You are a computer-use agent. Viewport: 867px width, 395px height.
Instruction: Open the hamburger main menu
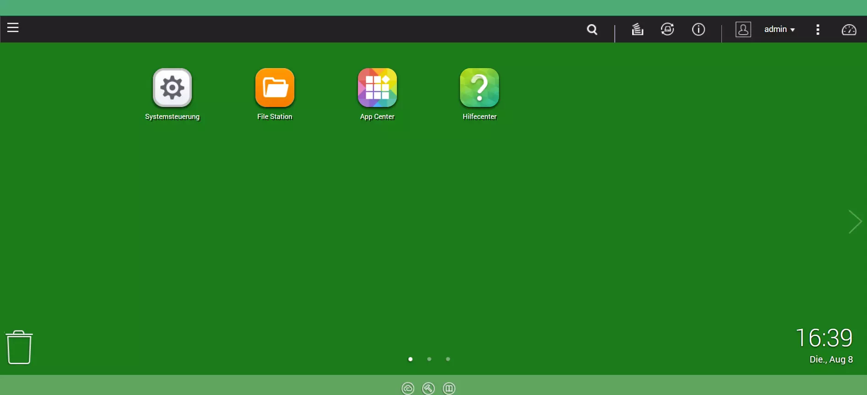[x=13, y=28]
